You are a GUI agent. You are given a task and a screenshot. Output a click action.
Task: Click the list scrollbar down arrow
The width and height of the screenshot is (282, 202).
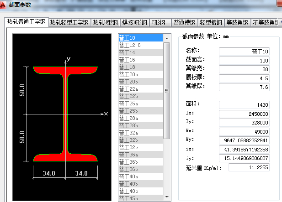167,197
